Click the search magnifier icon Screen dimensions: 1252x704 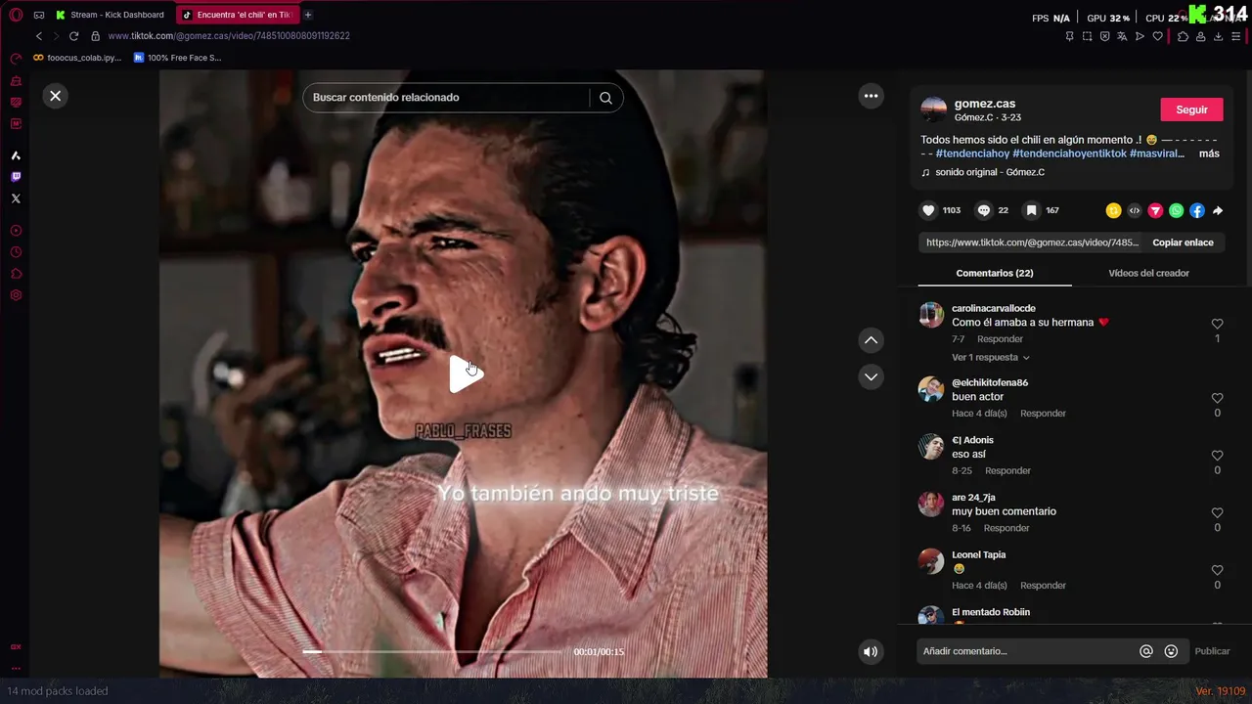click(605, 98)
